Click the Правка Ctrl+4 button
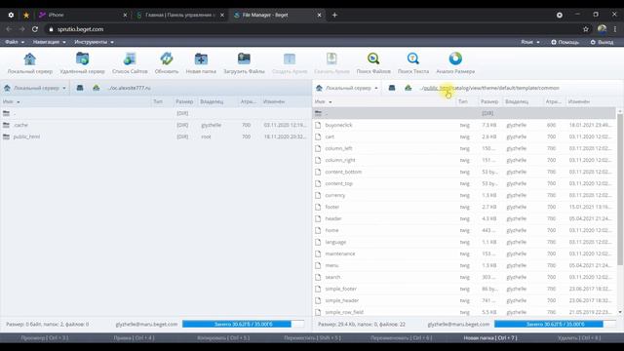Viewport: 624px width, 351px height. point(134,338)
